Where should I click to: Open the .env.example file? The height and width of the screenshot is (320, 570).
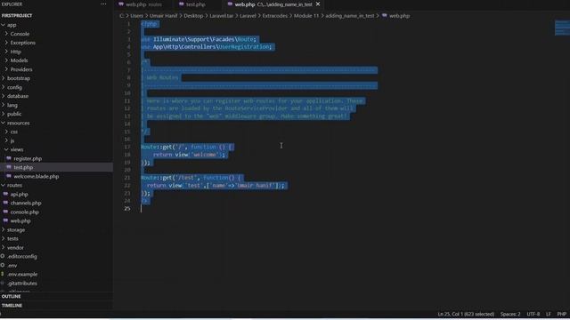(x=22, y=275)
